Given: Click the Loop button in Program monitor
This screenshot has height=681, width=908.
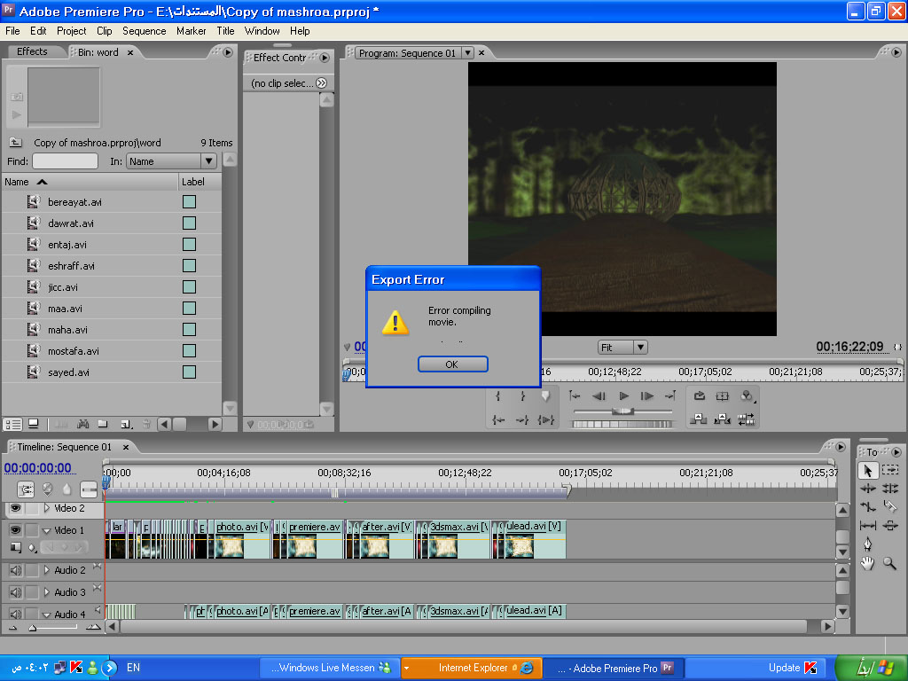Looking at the screenshot, I should coord(699,396).
